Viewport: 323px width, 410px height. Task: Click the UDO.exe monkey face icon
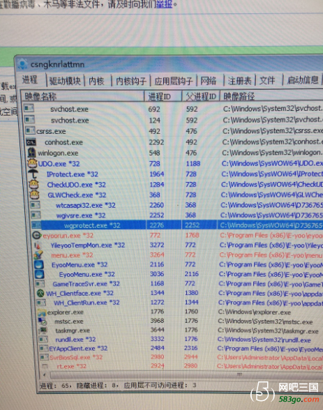click(32, 163)
